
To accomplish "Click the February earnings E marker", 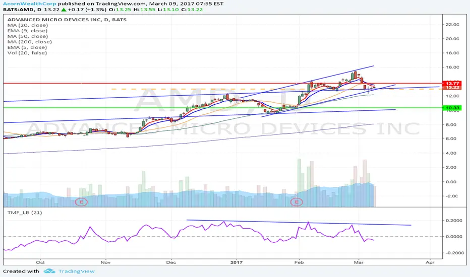I will [297, 202].
